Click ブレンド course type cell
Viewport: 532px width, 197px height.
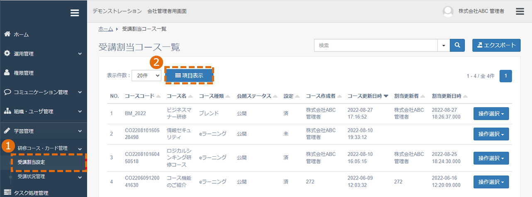pyautogui.click(x=209, y=113)
